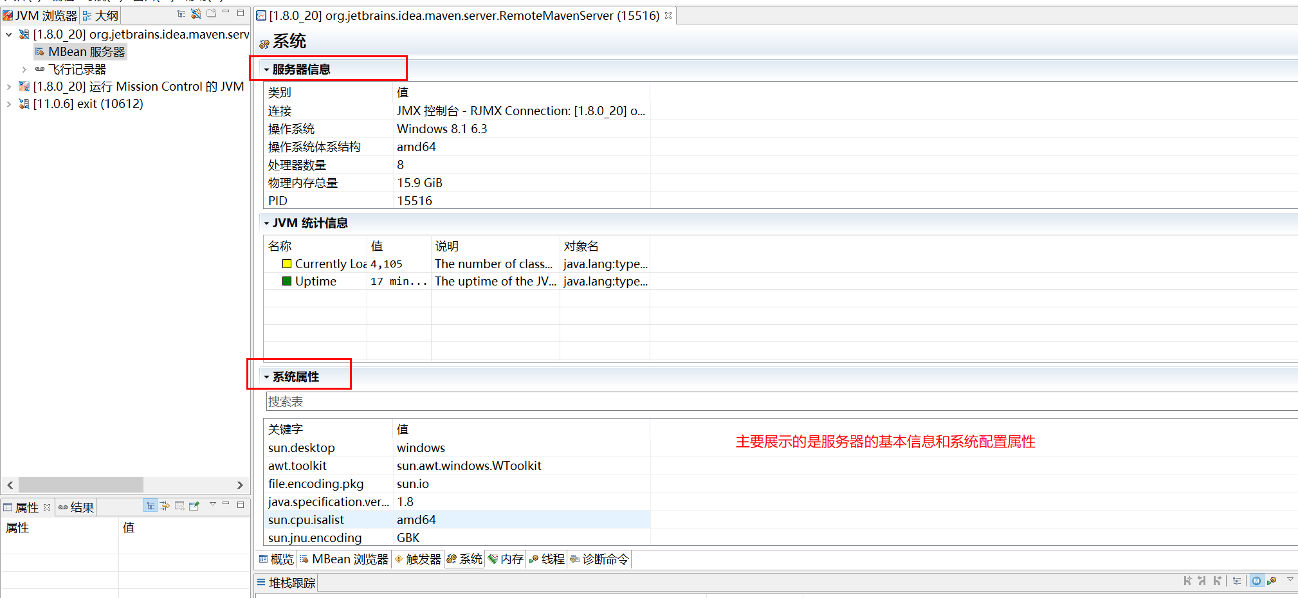Expand the 运行 Mission Control 的 JVM node
The width and height of the screenshot is (1298, 598).
click(8, 87)
